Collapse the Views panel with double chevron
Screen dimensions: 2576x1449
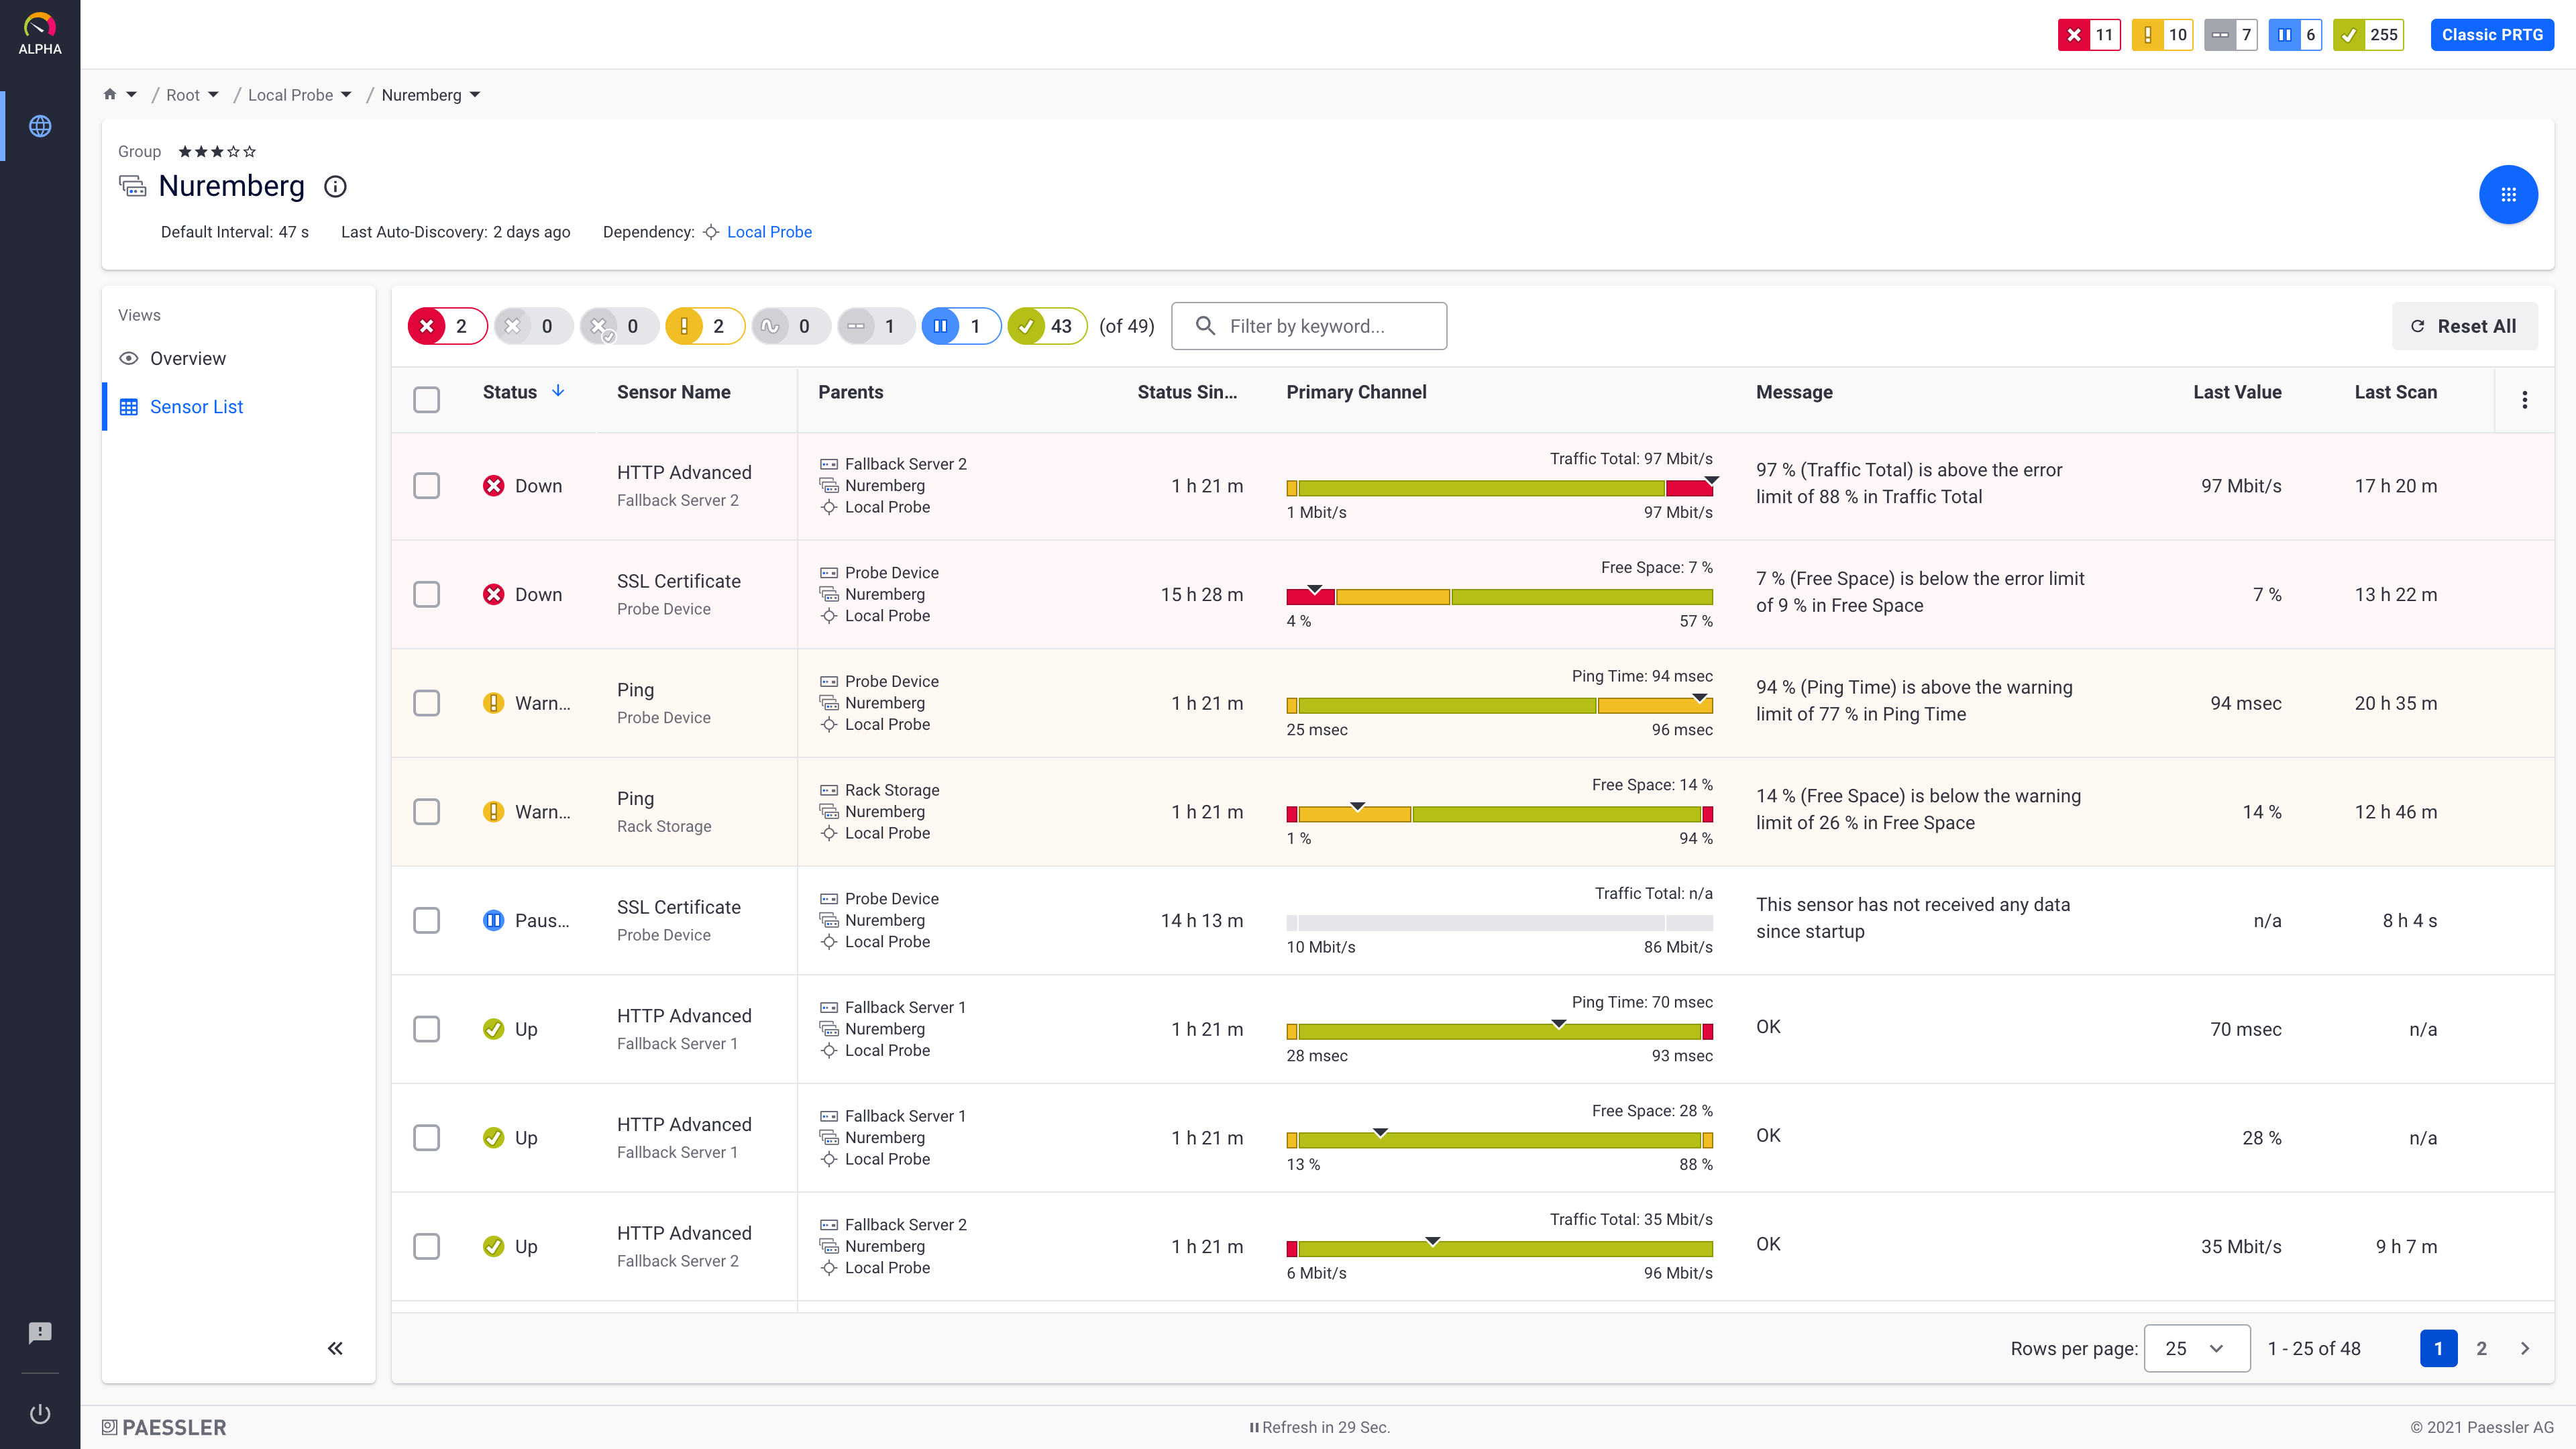pyautogui.click(x=335, y=1348)
